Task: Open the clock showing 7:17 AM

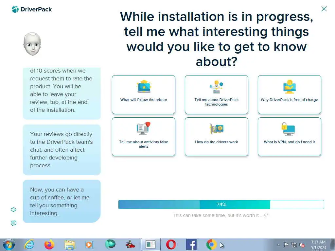Action: click(318, 244)
